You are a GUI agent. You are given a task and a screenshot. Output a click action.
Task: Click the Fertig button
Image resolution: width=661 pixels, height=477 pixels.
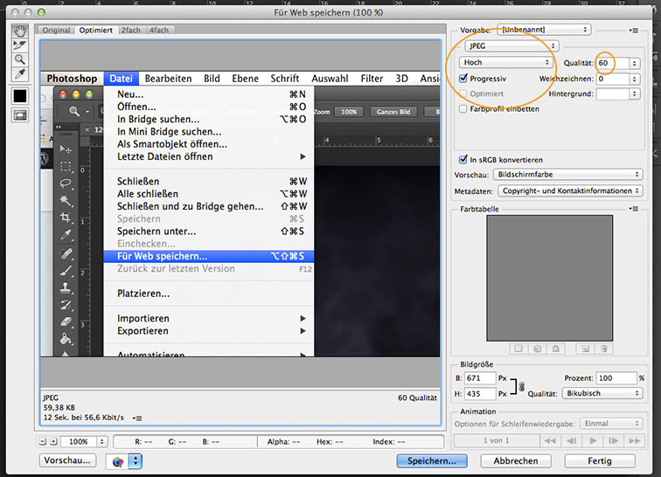tap(600, 460)
